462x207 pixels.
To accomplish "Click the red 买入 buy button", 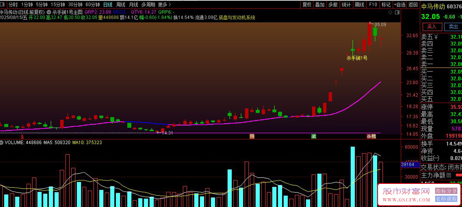I will click(x=432, y=27).
